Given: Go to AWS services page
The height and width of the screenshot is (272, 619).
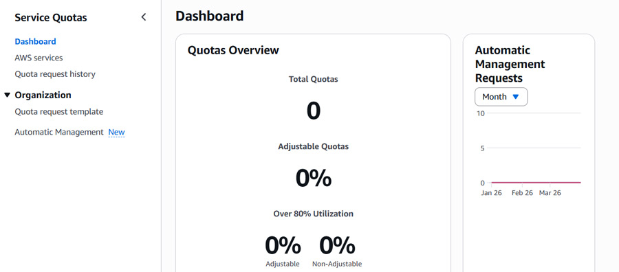Looking at the screenshot, I should click(39, 58).
